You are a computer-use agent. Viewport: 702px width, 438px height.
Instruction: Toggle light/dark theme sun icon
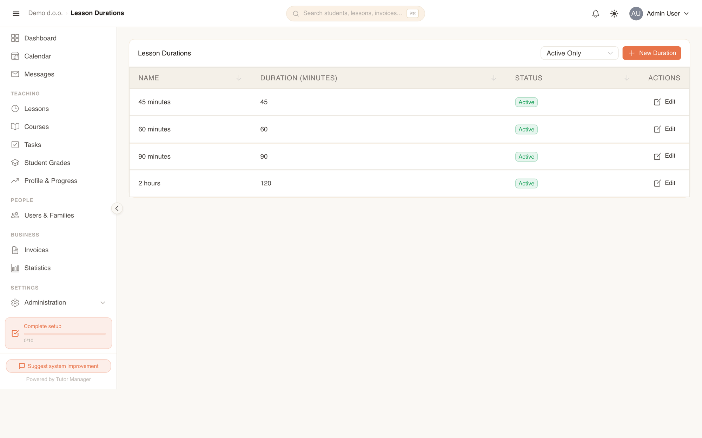614,13
